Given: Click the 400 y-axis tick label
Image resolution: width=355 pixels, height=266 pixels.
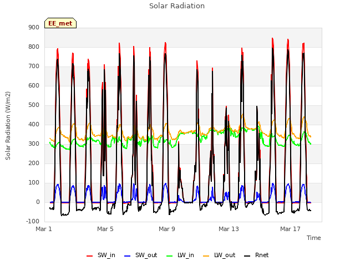Looking at the screenshot, I should pos(34,124).
